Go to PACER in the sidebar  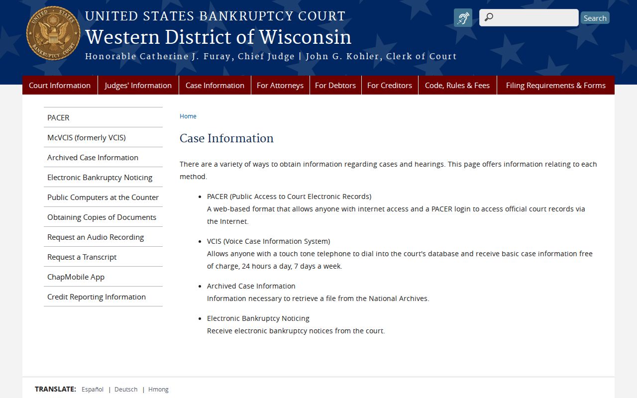103,117
